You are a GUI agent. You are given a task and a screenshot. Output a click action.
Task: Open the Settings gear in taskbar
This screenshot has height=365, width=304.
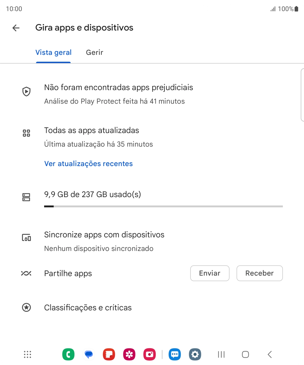coord(195,354)
